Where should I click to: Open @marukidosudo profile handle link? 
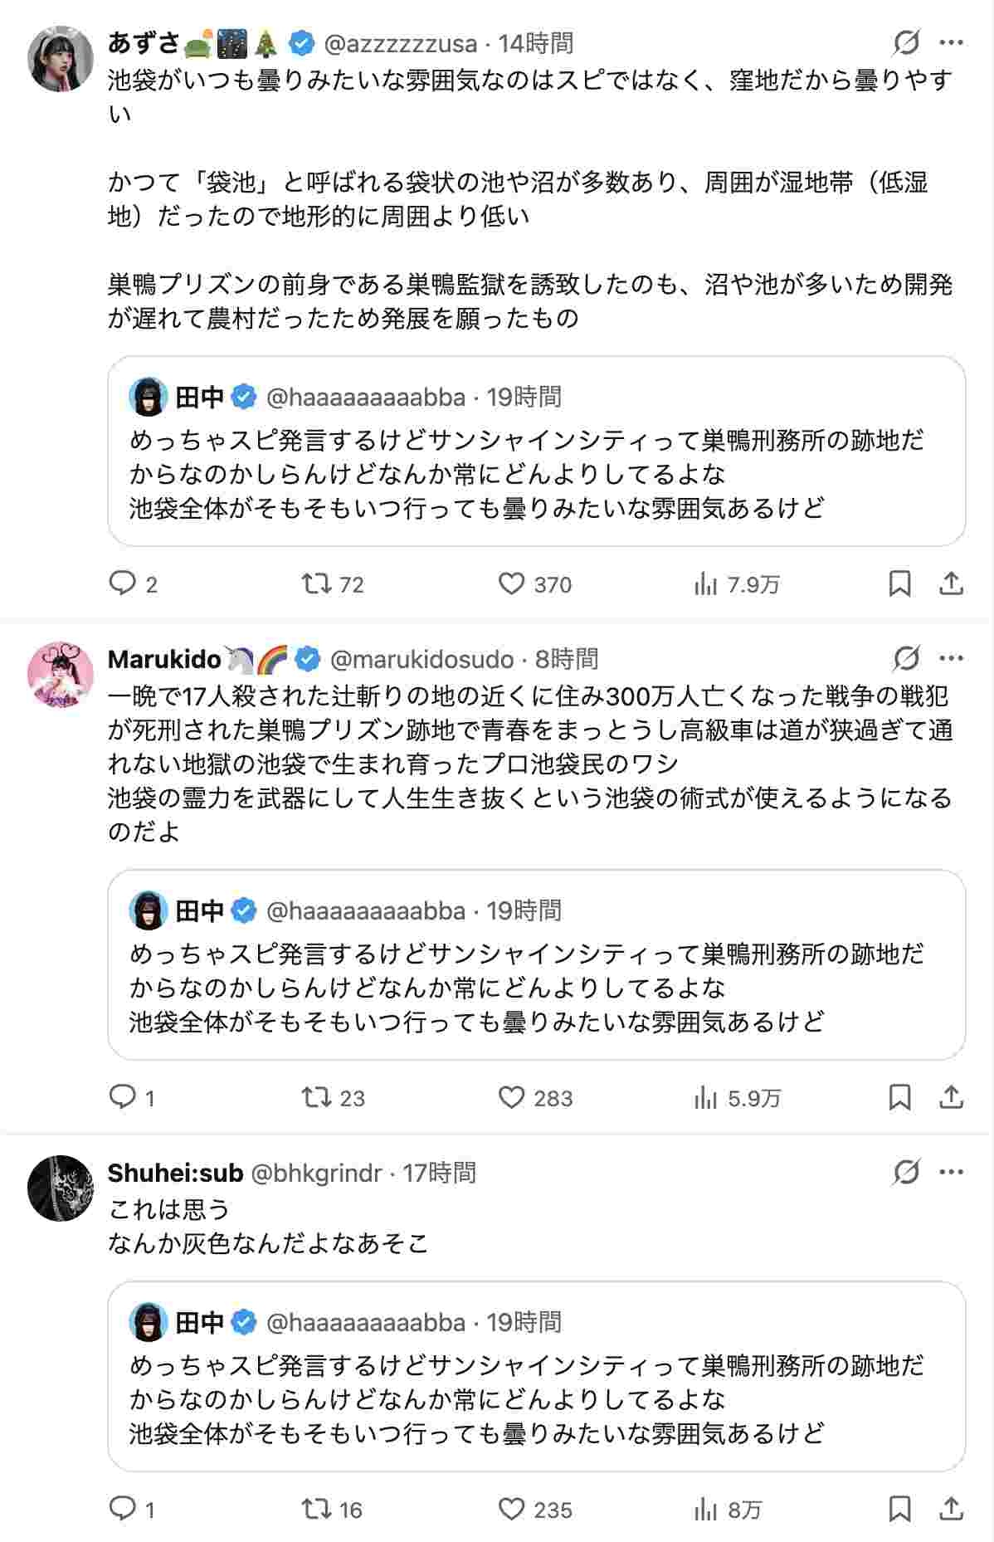421,659
